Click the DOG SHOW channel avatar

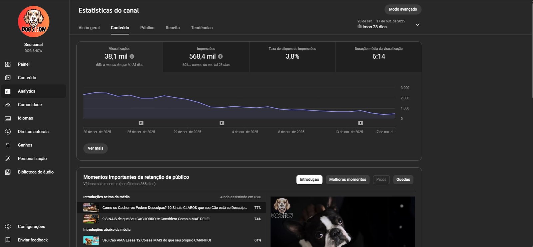(x=34, y=22)
